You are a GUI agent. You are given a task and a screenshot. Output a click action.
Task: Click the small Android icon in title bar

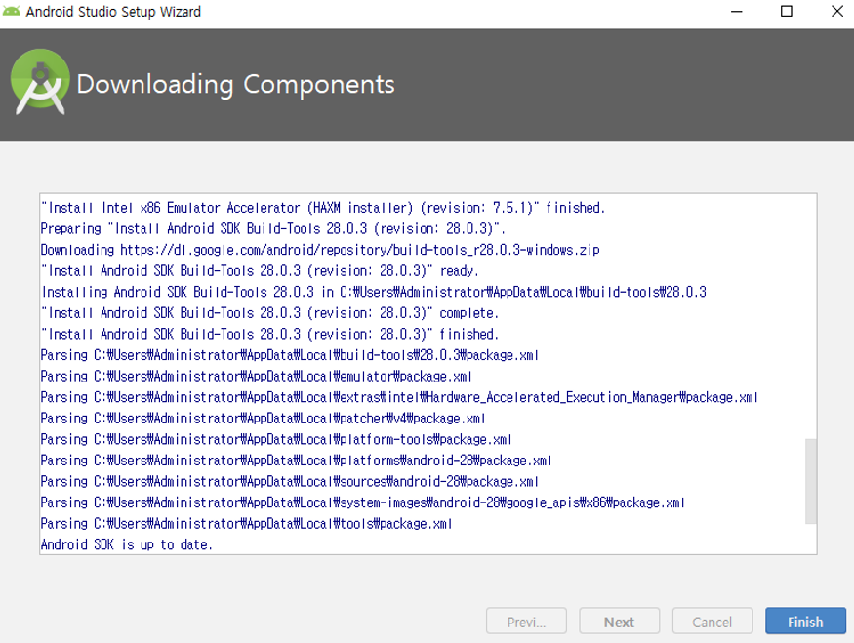(x=11, y=11)
